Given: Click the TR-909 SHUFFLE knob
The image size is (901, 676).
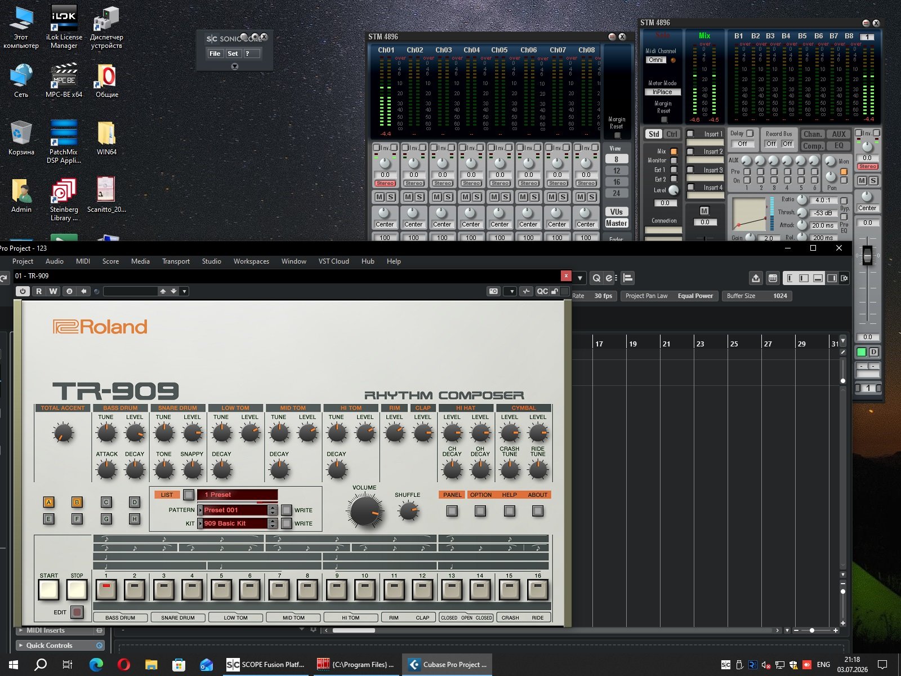Looking at the screenshot, I should point(408,512).
